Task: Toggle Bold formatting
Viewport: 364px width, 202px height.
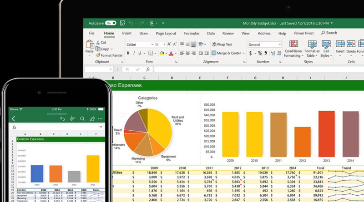Action: (128, 53)
